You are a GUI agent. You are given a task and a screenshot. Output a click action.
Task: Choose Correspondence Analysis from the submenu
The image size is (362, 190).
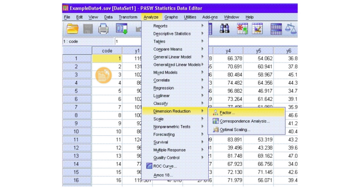(245, 121)
